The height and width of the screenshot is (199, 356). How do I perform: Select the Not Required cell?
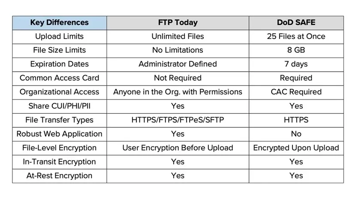tap(178, 78)
